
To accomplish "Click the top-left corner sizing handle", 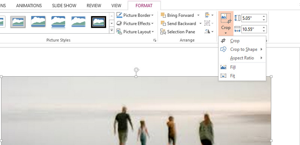I will [x=1, y=77].
